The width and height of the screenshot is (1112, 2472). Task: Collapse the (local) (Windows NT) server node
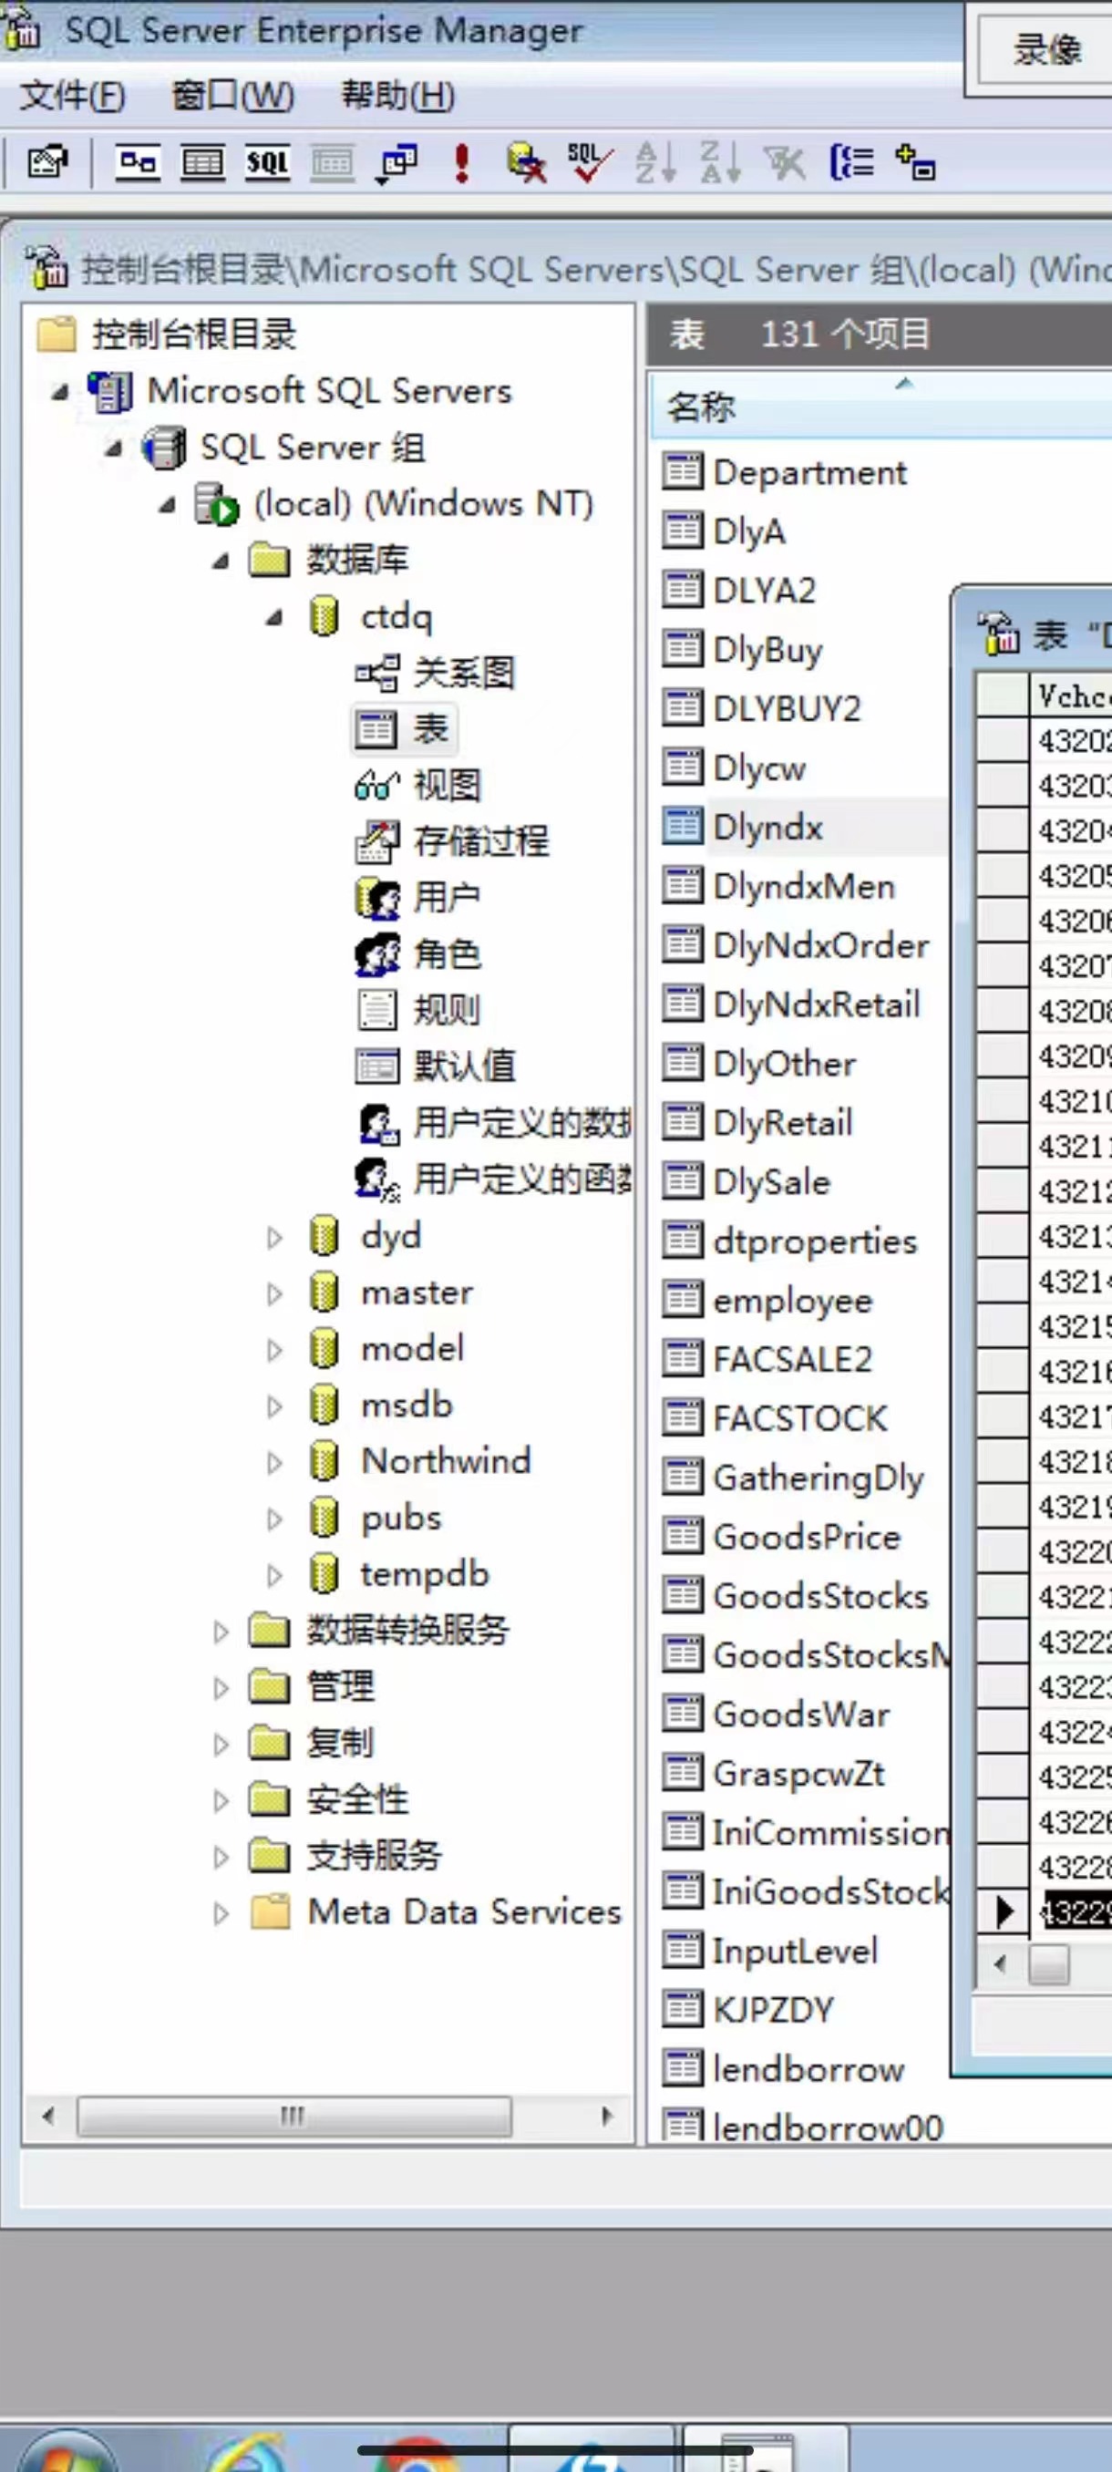coord(168,505)
